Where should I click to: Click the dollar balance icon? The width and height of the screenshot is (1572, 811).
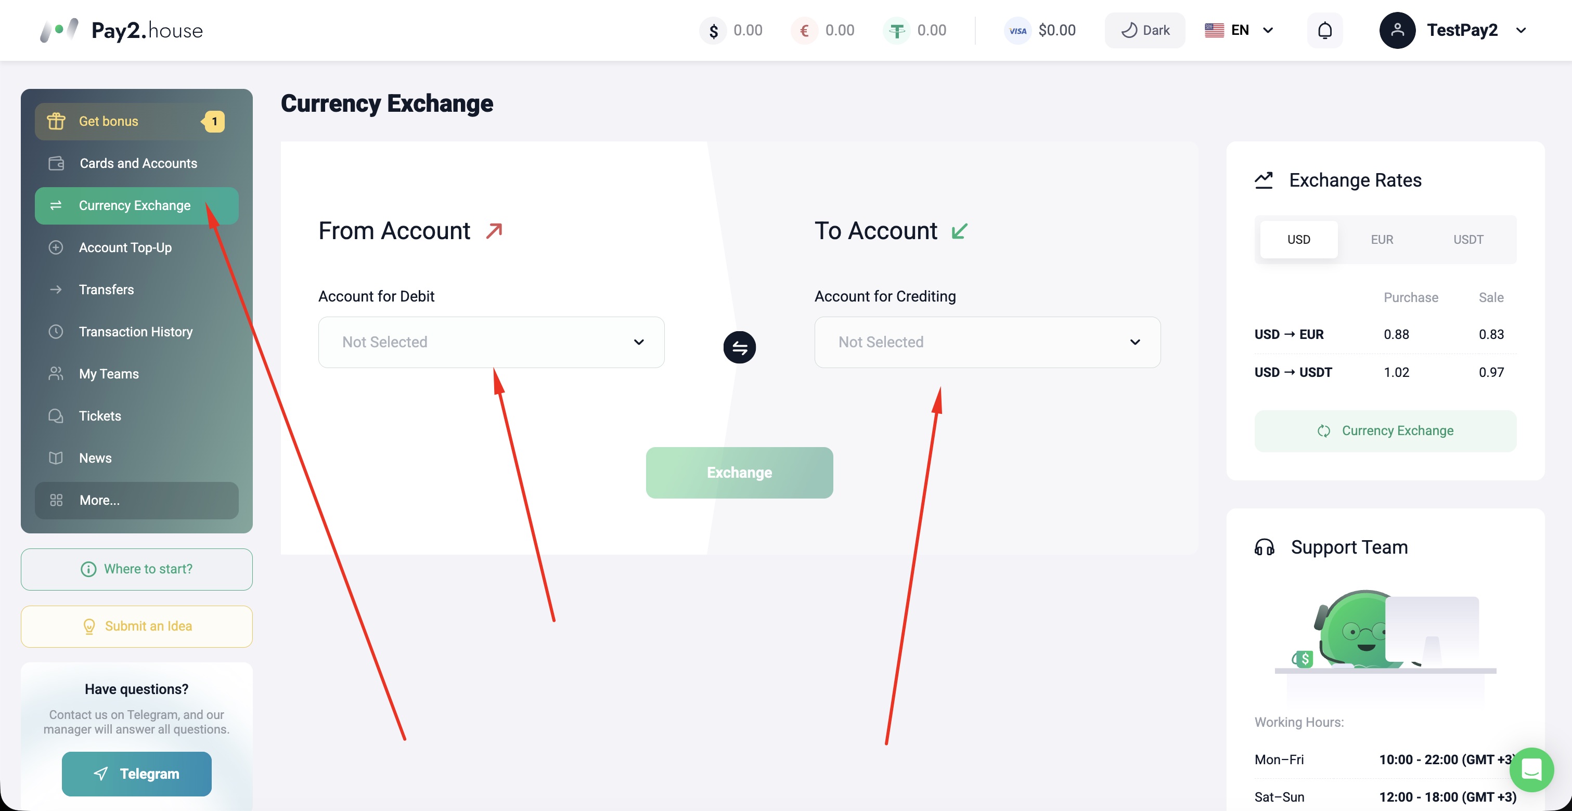(713, 31)
